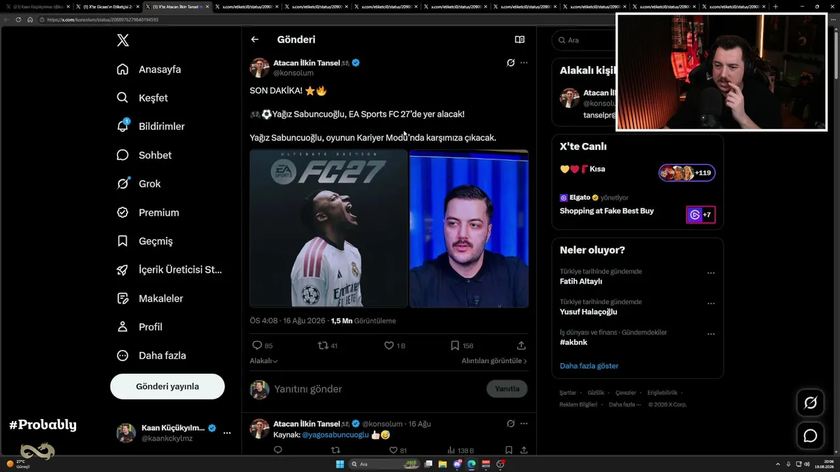This screenshot has height=472, width=840.
Task: Open Atacan İlkin Tansel's profile avatar in post
Action: coord(260,68)
